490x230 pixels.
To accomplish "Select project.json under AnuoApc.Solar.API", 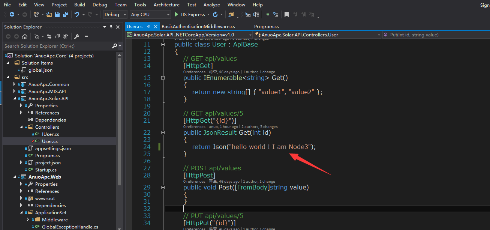I will (48, 162).
